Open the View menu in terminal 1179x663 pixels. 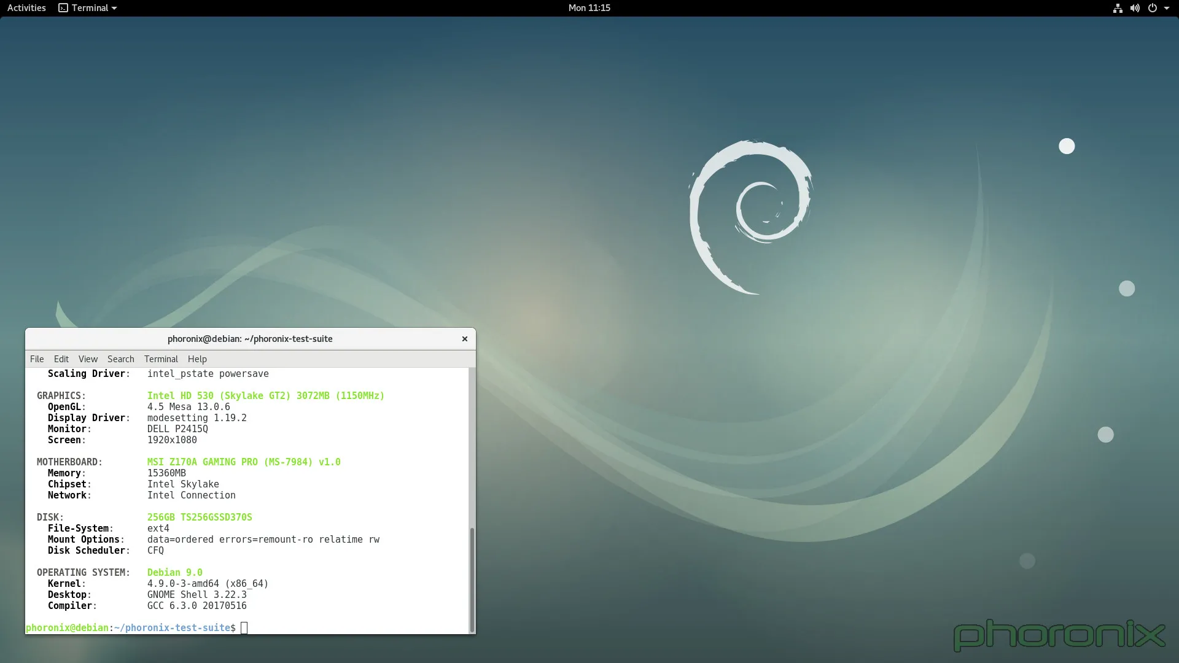(x=88, y=359)
